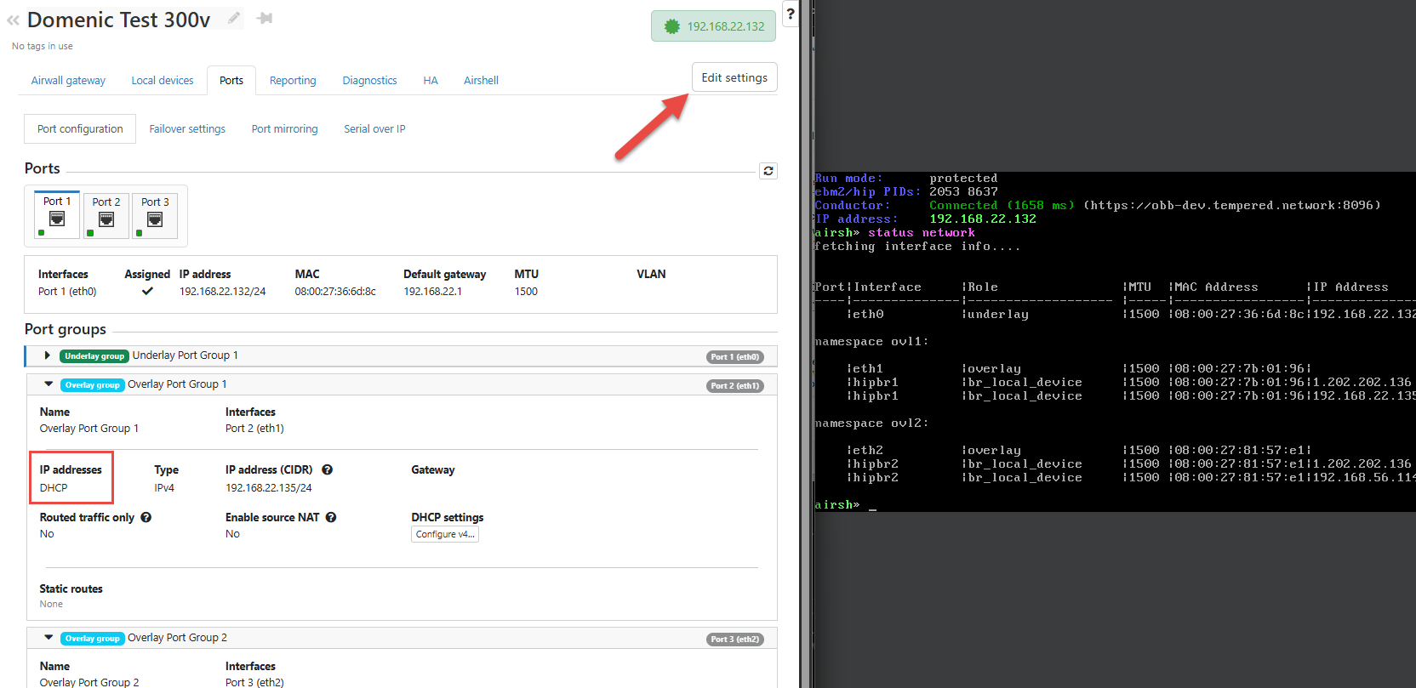Open the Local devices tab
Screen dimensions: 1416x688
[163, 81]
